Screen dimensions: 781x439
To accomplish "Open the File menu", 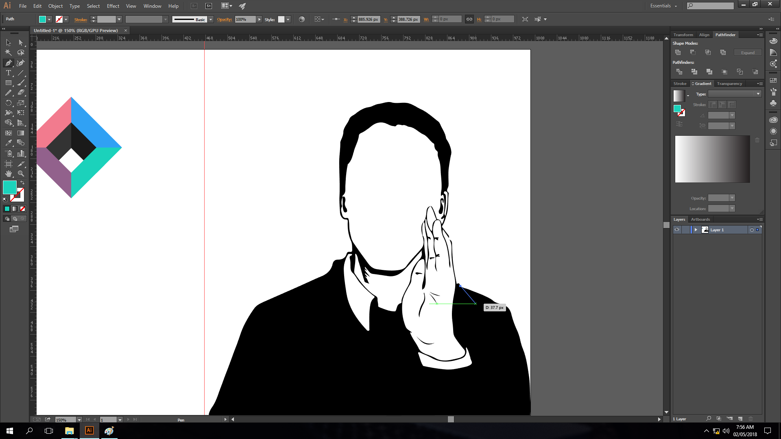I will coord(23,6).
